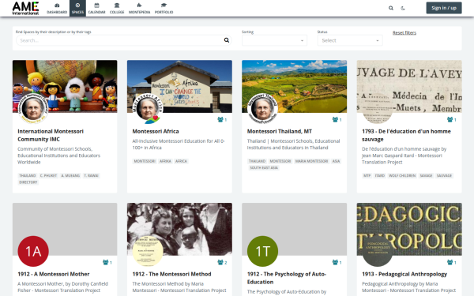This screenshot has height=296, width=474.
Task: Click the AME International logo
Action: pyautogui.click(x=26, y=8)
